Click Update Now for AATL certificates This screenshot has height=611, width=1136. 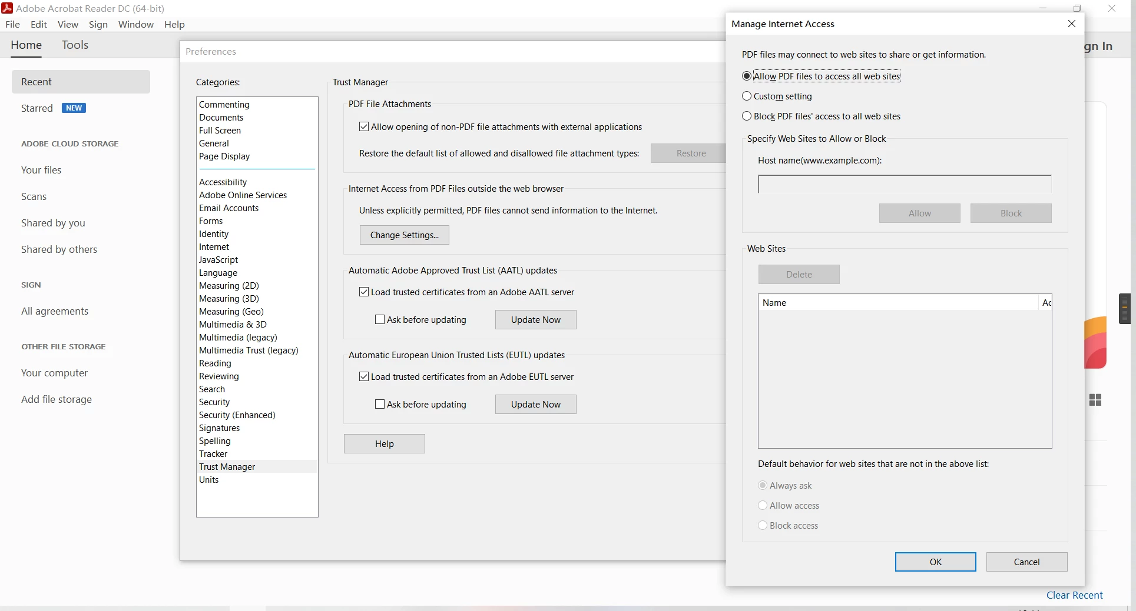tap(536, 319)
